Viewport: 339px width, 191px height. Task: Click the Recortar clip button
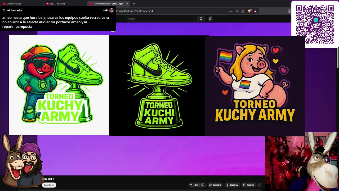[248, 185]
